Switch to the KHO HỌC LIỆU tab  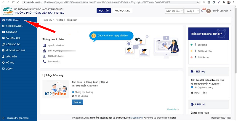coord(123,11)
